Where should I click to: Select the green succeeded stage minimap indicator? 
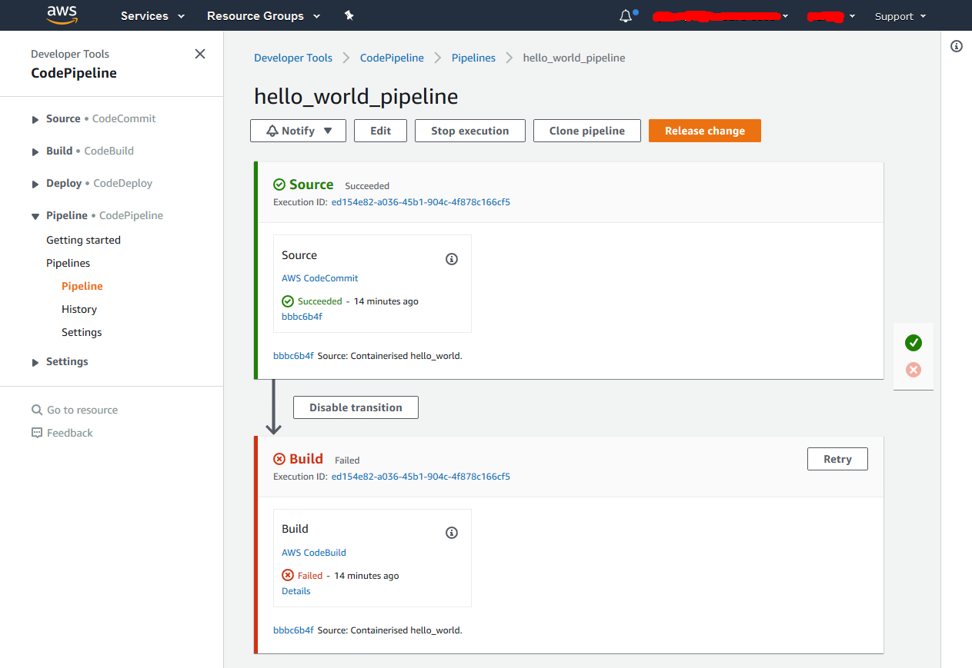tap(914, 343)
